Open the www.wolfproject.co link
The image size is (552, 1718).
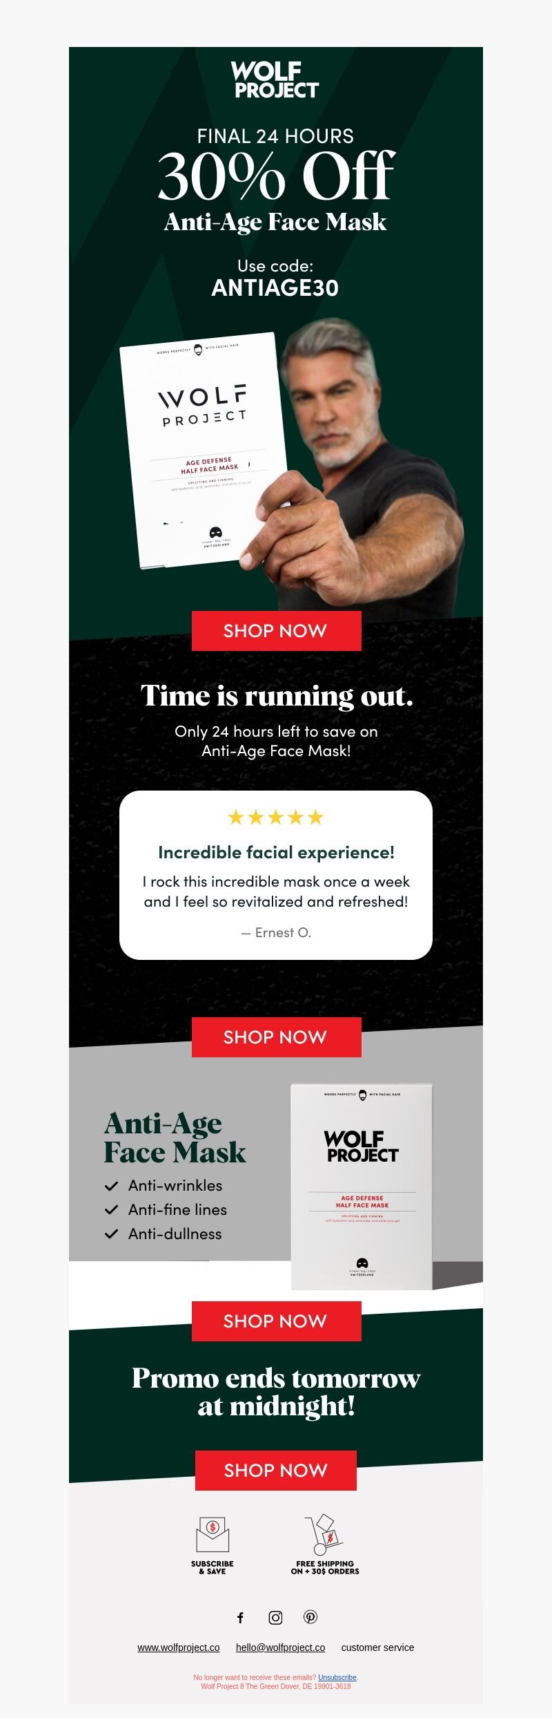[179, 1648]
